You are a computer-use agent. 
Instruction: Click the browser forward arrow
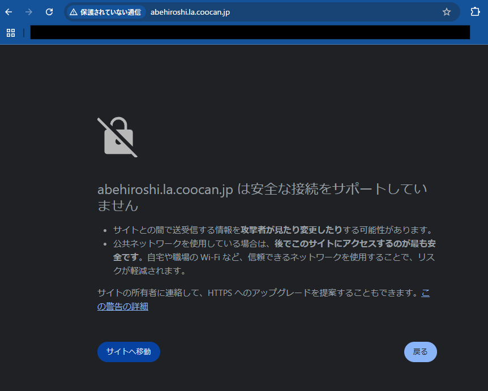click(29, 12)
